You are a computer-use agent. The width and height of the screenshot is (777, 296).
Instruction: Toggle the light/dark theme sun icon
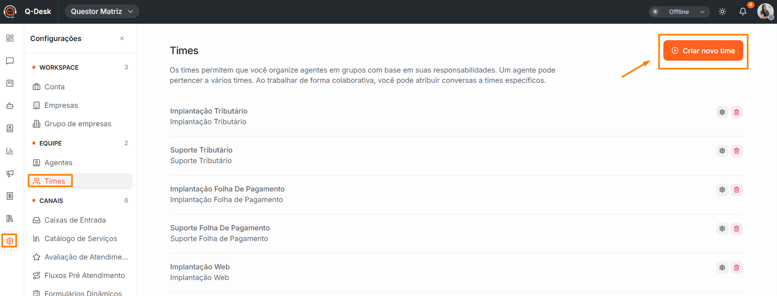(722, 11)
